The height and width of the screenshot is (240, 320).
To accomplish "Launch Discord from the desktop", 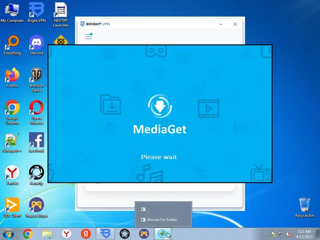I will pyautogui.click(x=37, y=45).
